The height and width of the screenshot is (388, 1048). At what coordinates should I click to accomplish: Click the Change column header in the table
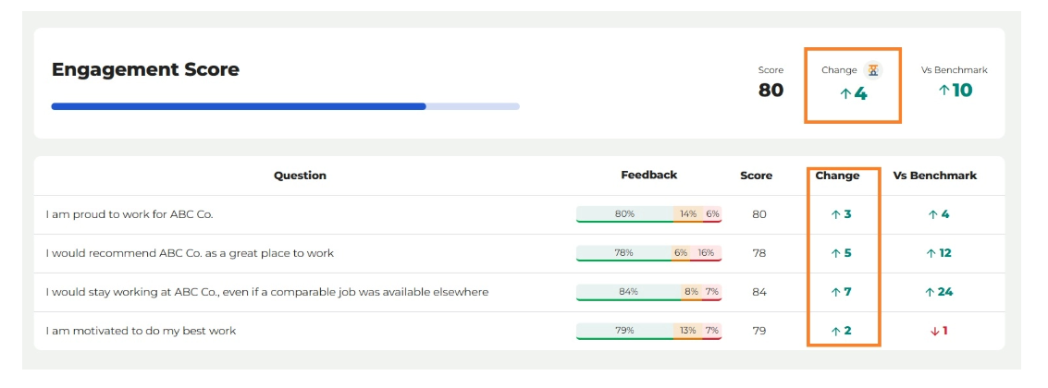[837, 176]
